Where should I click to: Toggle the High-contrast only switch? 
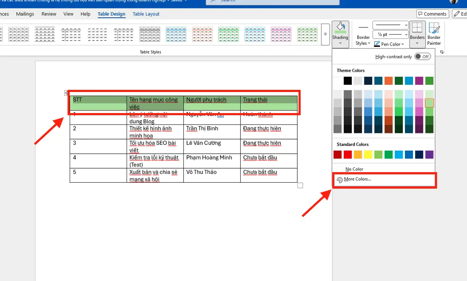point(422,57)
